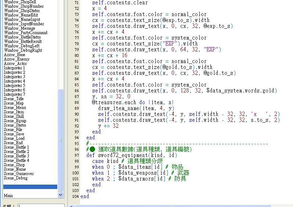Open Interpreter 7 script
293x207 pixels.
point(14,94)
